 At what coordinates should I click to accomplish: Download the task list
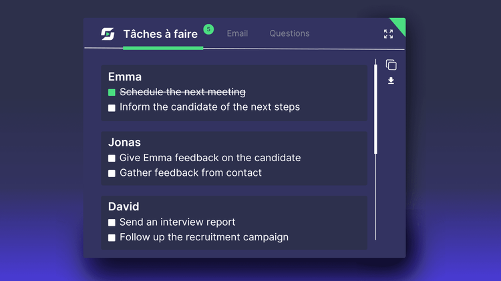[x=391, y=81]
